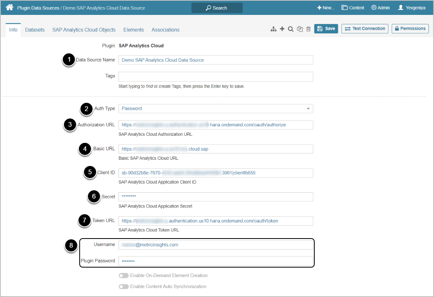Screen dimensions: 434x297
Task: Switch to the Datasets tab
Action: pyautogui.click(x=35, y=30)
